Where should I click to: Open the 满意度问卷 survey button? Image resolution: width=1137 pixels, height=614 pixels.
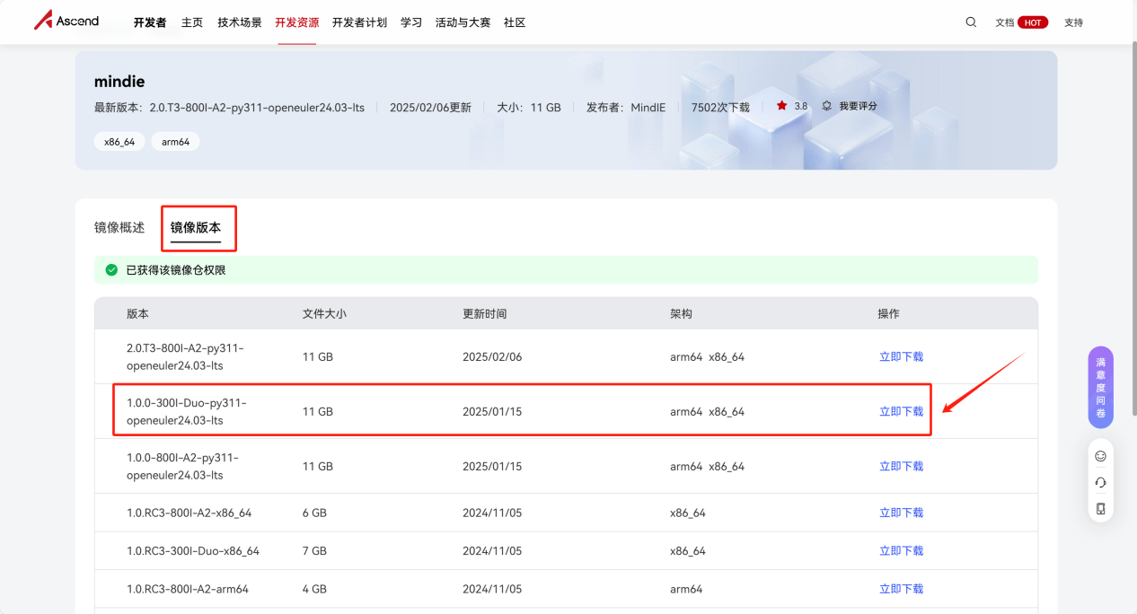[x=1100, y=388]
